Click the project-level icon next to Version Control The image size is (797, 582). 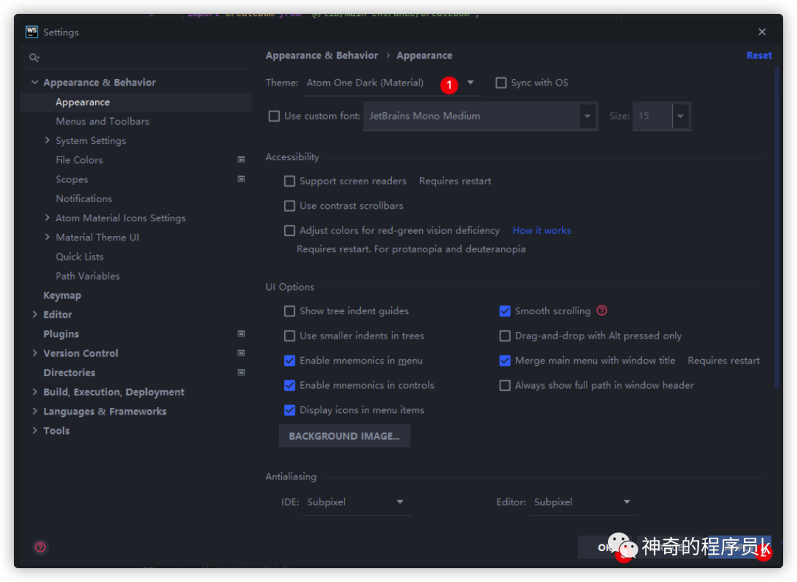(241, 353)
